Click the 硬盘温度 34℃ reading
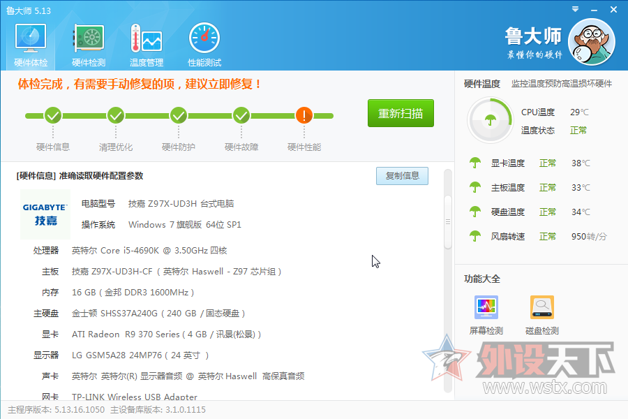628x419 pixels. (581, 212)
